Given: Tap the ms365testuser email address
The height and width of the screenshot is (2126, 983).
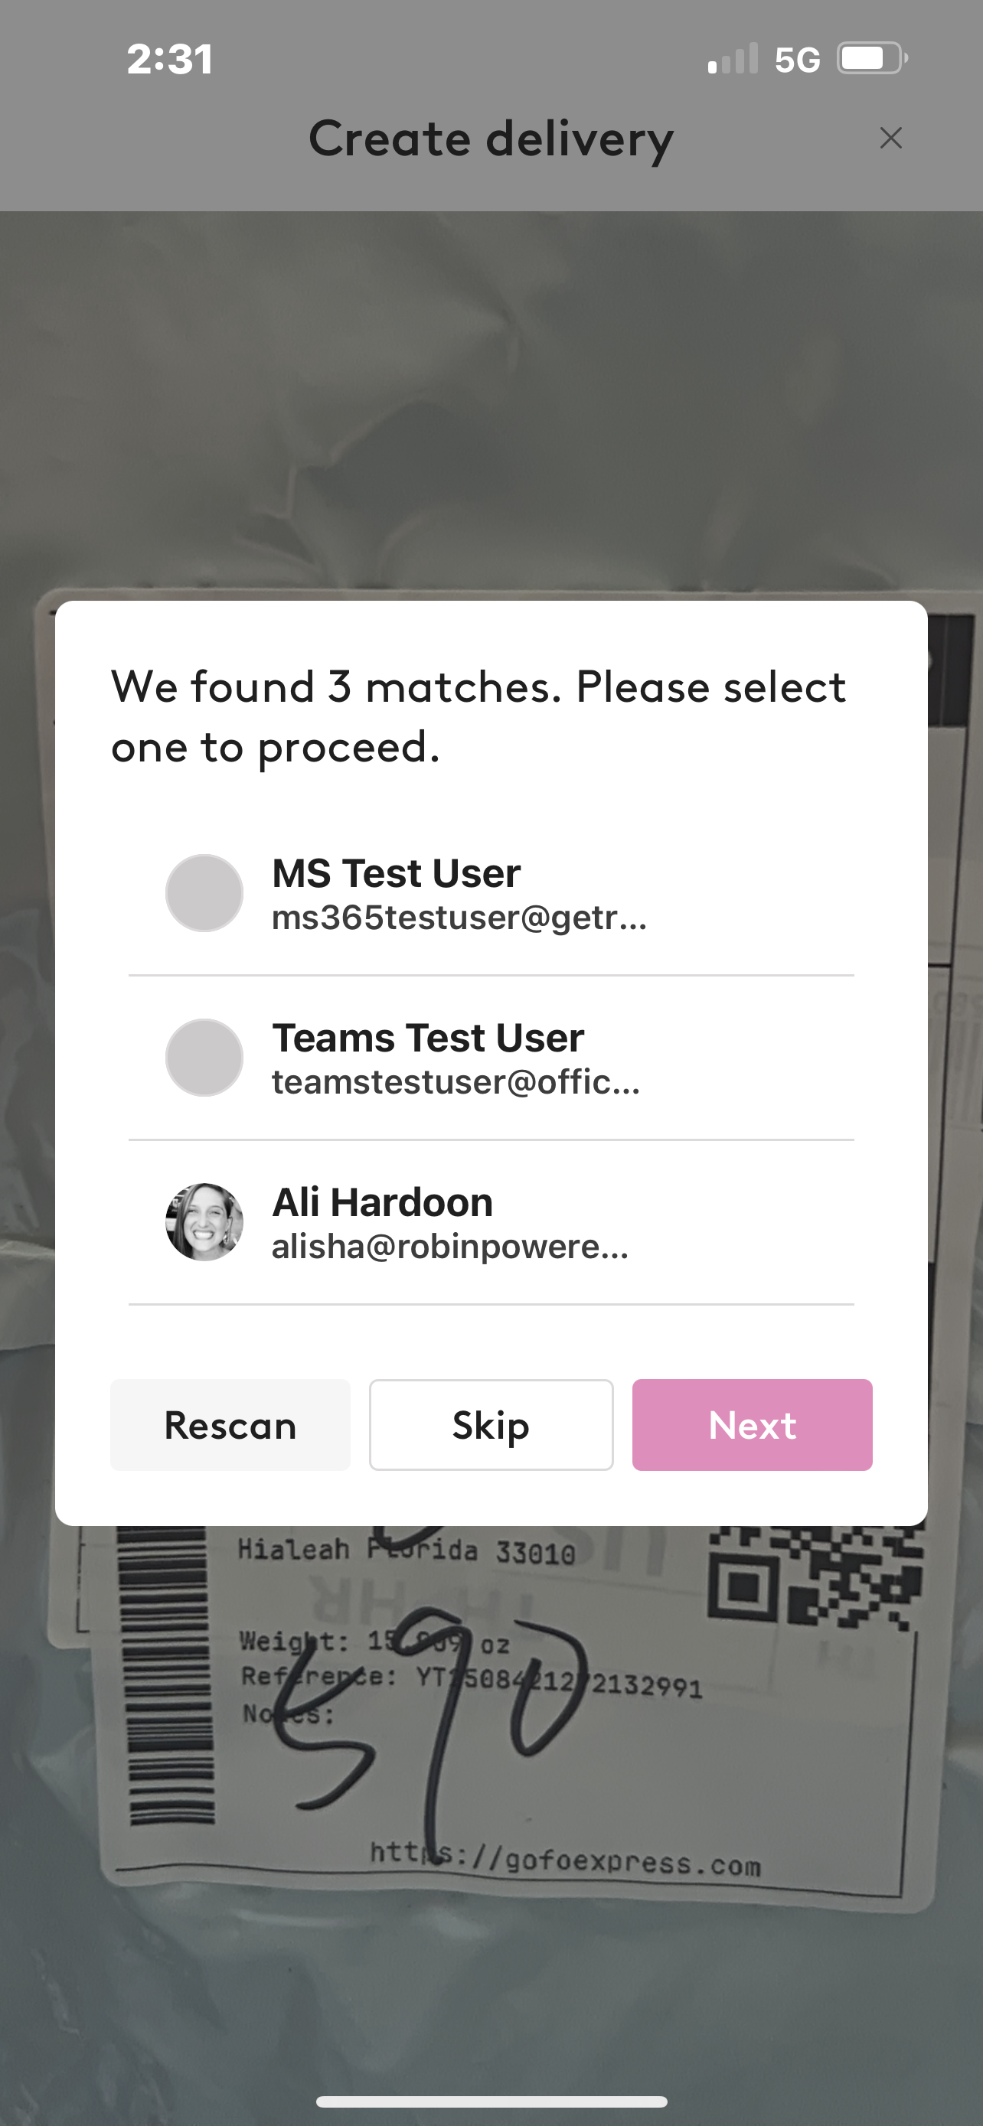Looking at the screenshot, I should [x=459, y=918].
